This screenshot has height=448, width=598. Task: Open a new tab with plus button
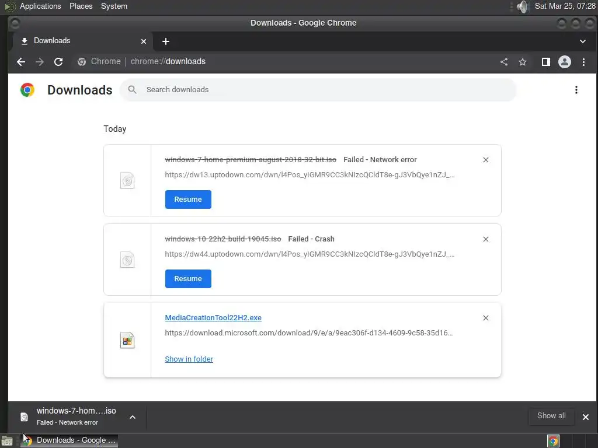pyautogui.click(x=165, y=41)
